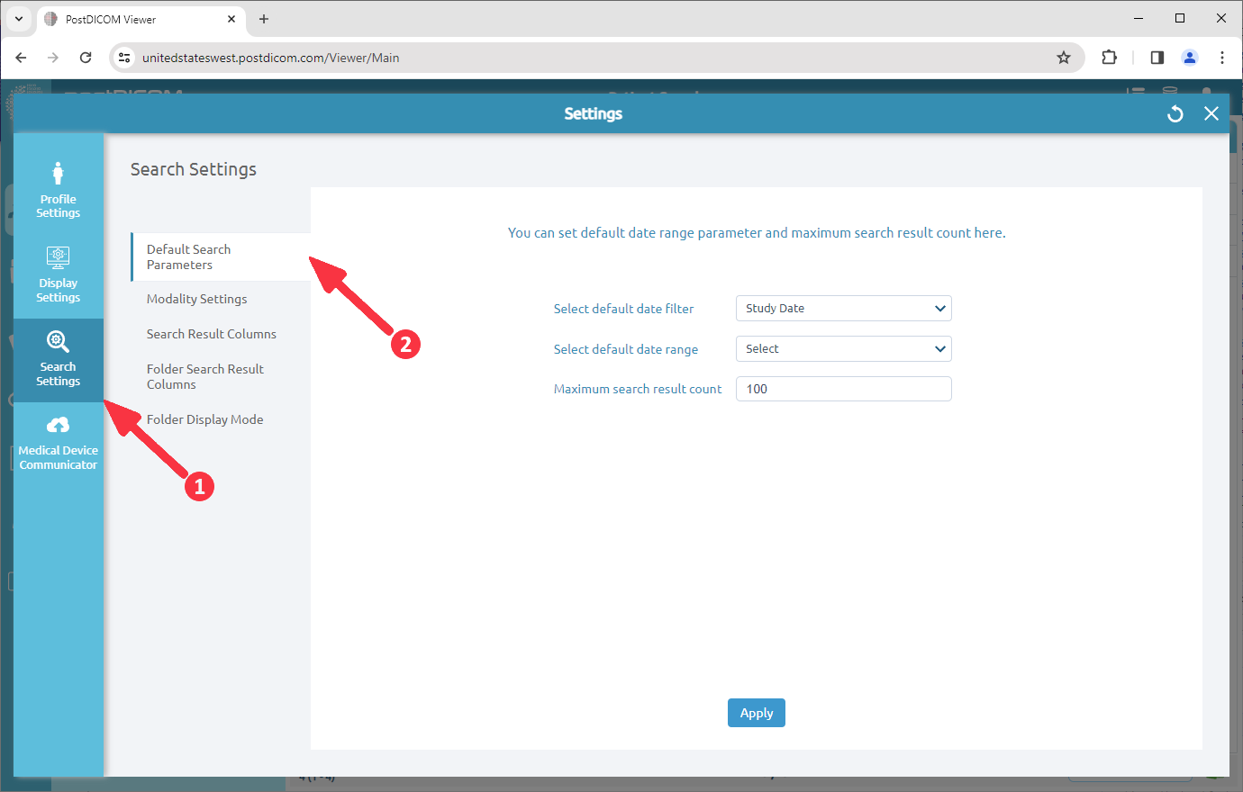Click the browser profile avatar icon
The width and height of the screenshot is (1243, 792).
coord(1189,57)
